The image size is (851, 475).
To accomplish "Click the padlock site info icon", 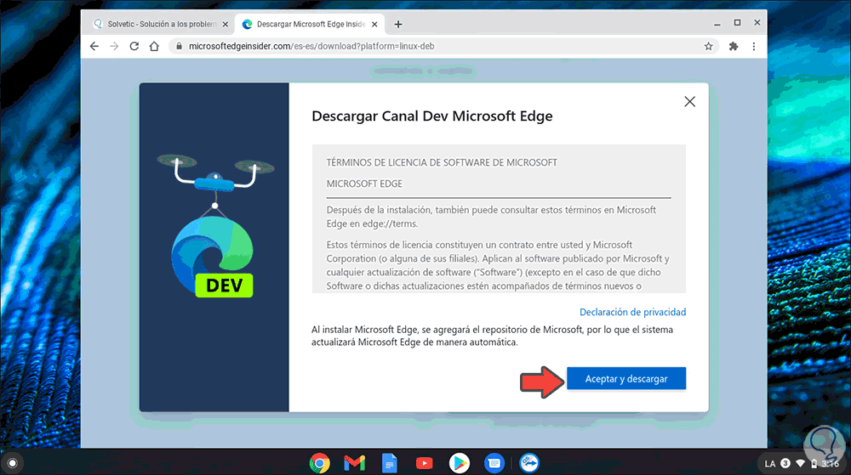I will coord(179,47).
